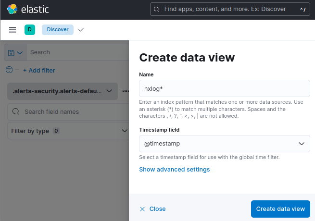Click the green D space avatar

(30, 30)
